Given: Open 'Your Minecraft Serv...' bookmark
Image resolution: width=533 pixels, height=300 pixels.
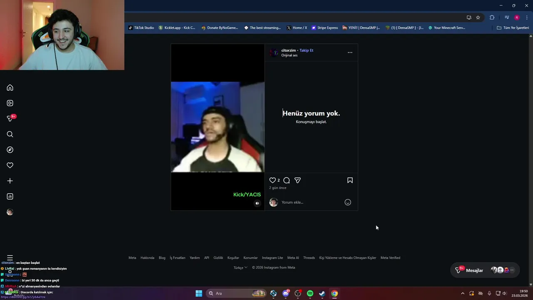Looking at the screenshot, I should click(447, 28).
